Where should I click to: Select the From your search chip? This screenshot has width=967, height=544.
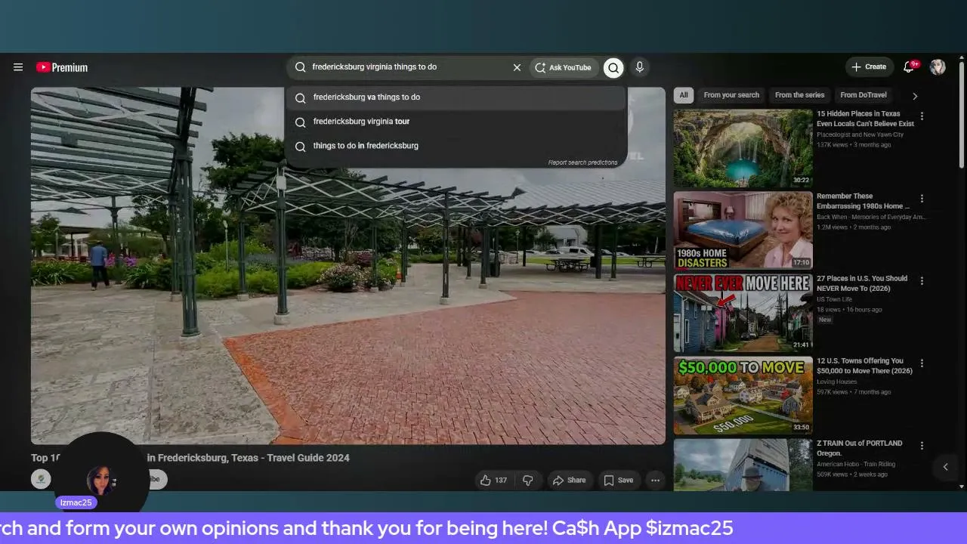(731, 95)
